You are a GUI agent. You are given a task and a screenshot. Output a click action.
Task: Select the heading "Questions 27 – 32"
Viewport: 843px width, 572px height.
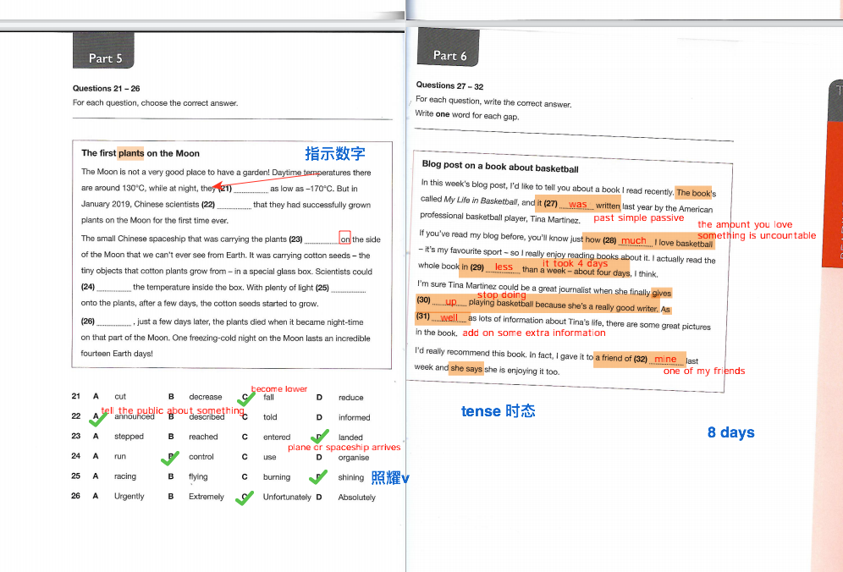449,85
